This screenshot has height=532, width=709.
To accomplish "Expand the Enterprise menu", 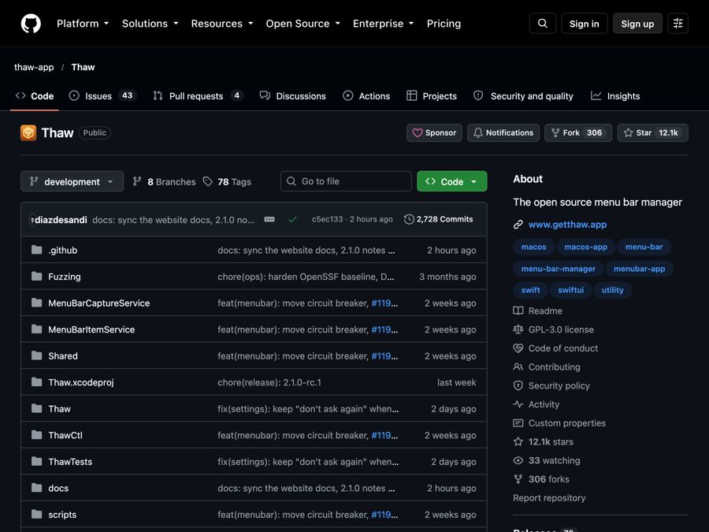I will pyautogui.click(x=384, y=24).
